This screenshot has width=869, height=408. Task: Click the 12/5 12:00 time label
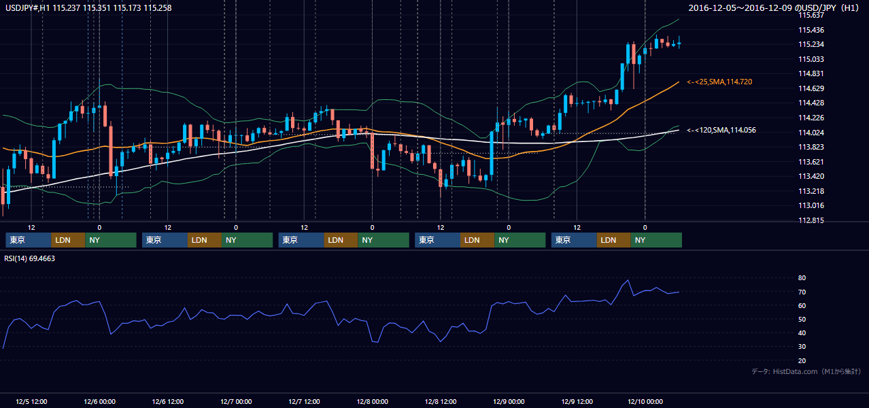point(31,402)
